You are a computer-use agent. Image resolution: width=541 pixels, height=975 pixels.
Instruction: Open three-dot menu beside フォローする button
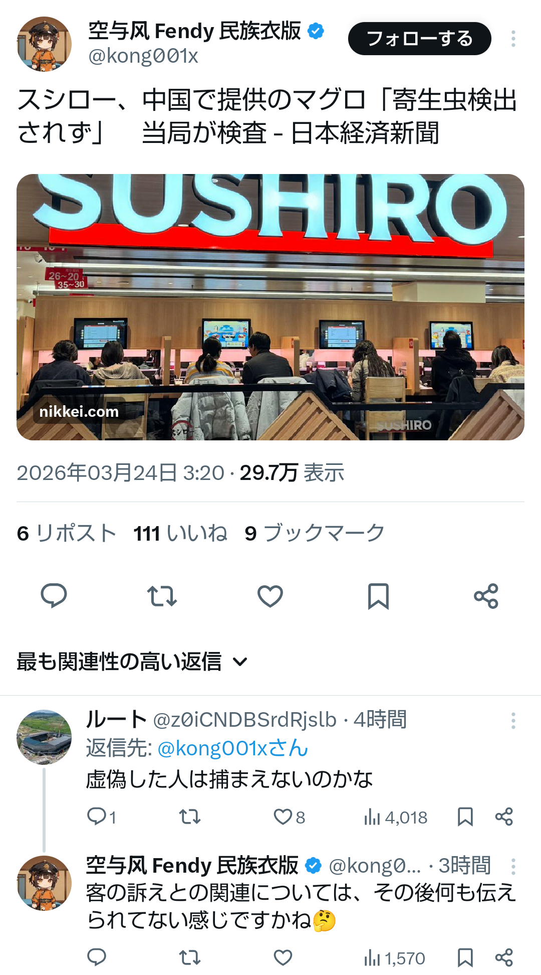click(x=513, y=39)
